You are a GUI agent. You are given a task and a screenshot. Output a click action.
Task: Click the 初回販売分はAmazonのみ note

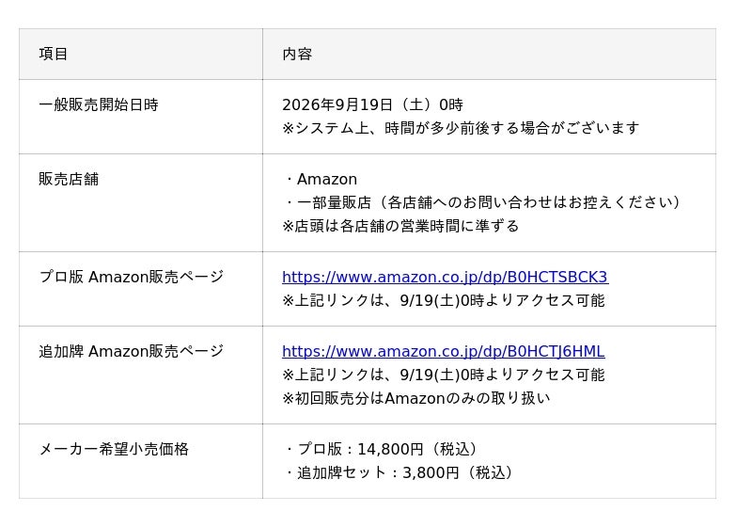click(x=416, y=398)
